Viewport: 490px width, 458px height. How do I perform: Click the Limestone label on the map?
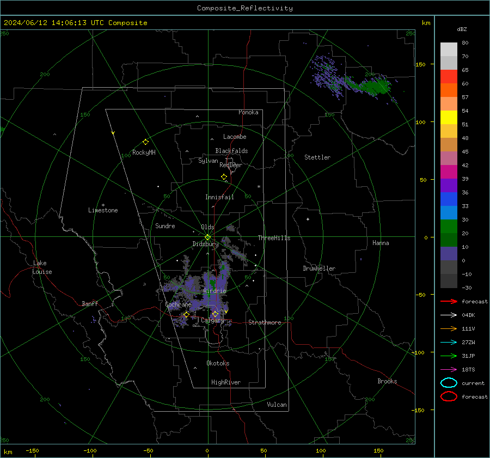coord(103,210)
